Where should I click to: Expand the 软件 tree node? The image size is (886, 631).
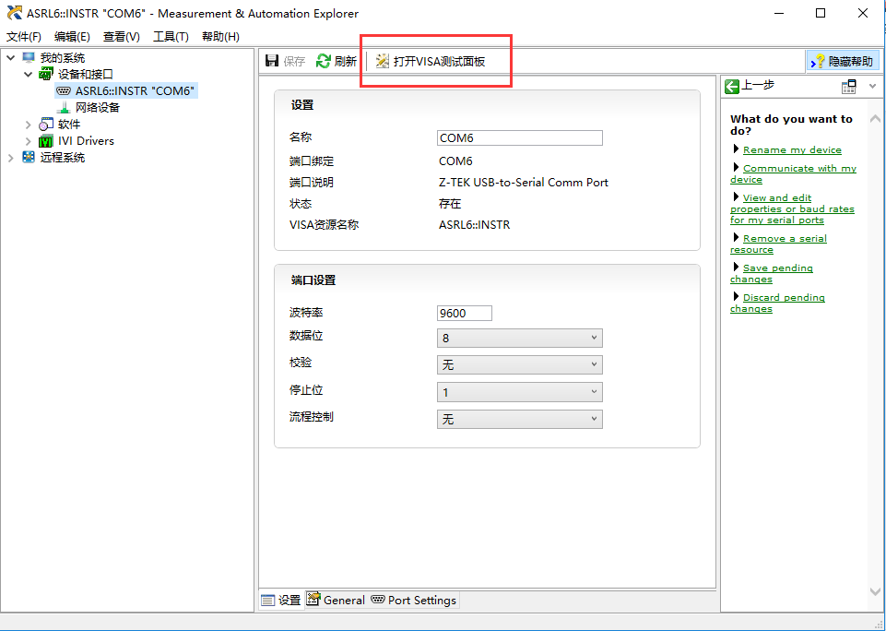pyautogui.click(x=29, y=125)
